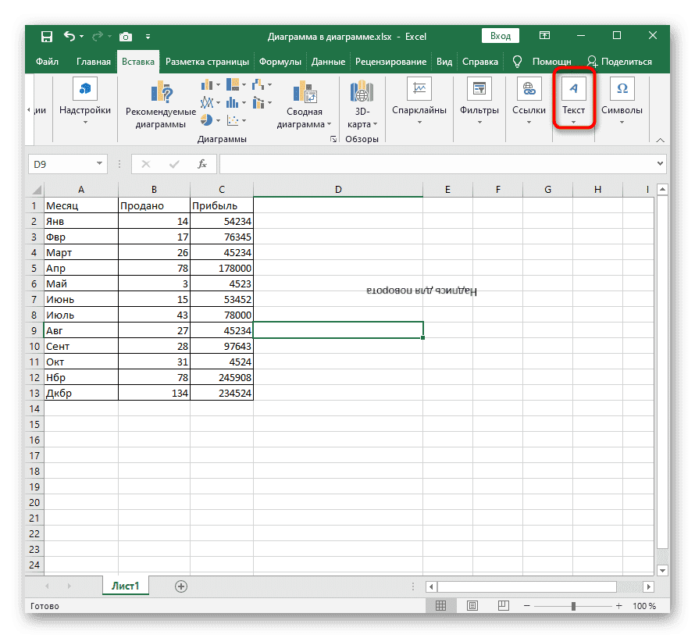Expand the Name Box dropdown
The height and width of the screenshot is (638, 695).
pos(99,164)
